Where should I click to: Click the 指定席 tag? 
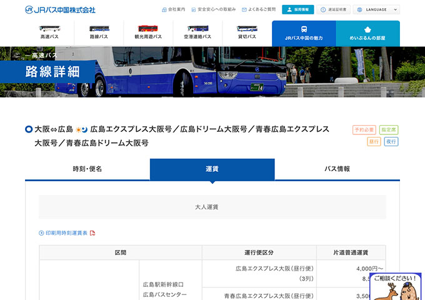tap(389, 130)
